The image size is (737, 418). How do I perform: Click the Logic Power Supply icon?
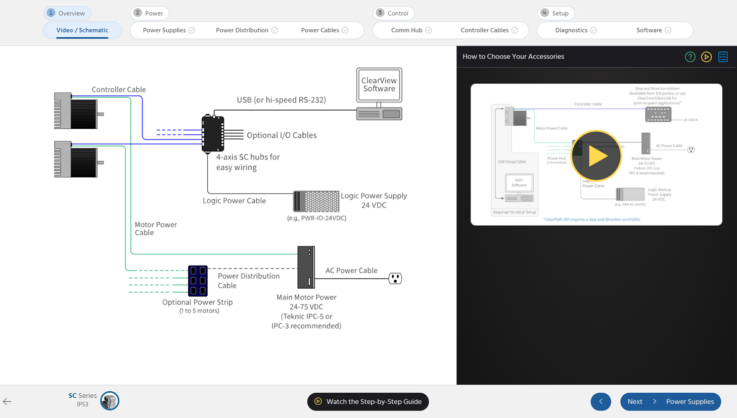click(x=316, y=201)
